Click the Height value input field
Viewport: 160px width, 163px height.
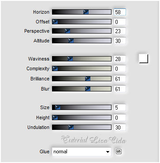[120, 118]
